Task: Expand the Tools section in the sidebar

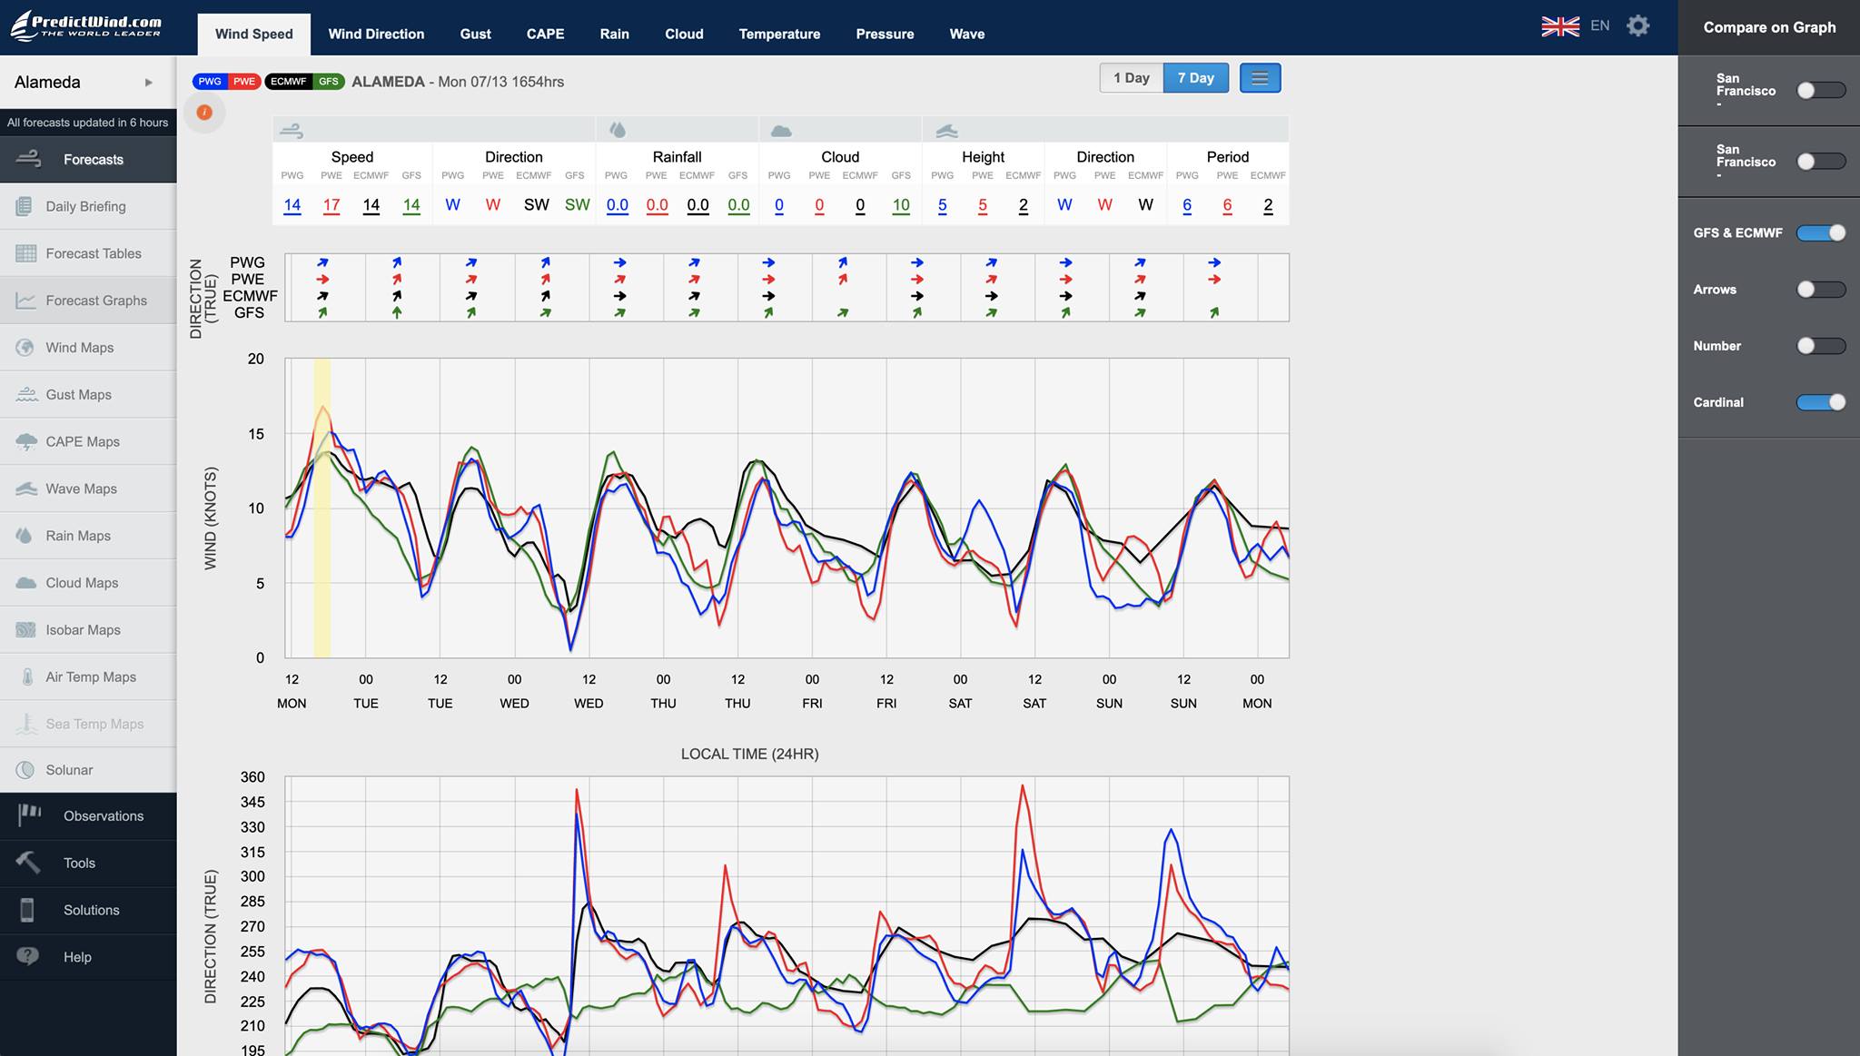Action: click(79, 863)
